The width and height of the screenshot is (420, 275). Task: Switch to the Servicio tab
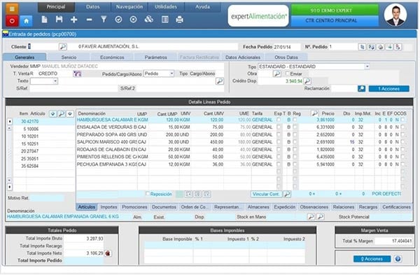click(x=69, y=57)
